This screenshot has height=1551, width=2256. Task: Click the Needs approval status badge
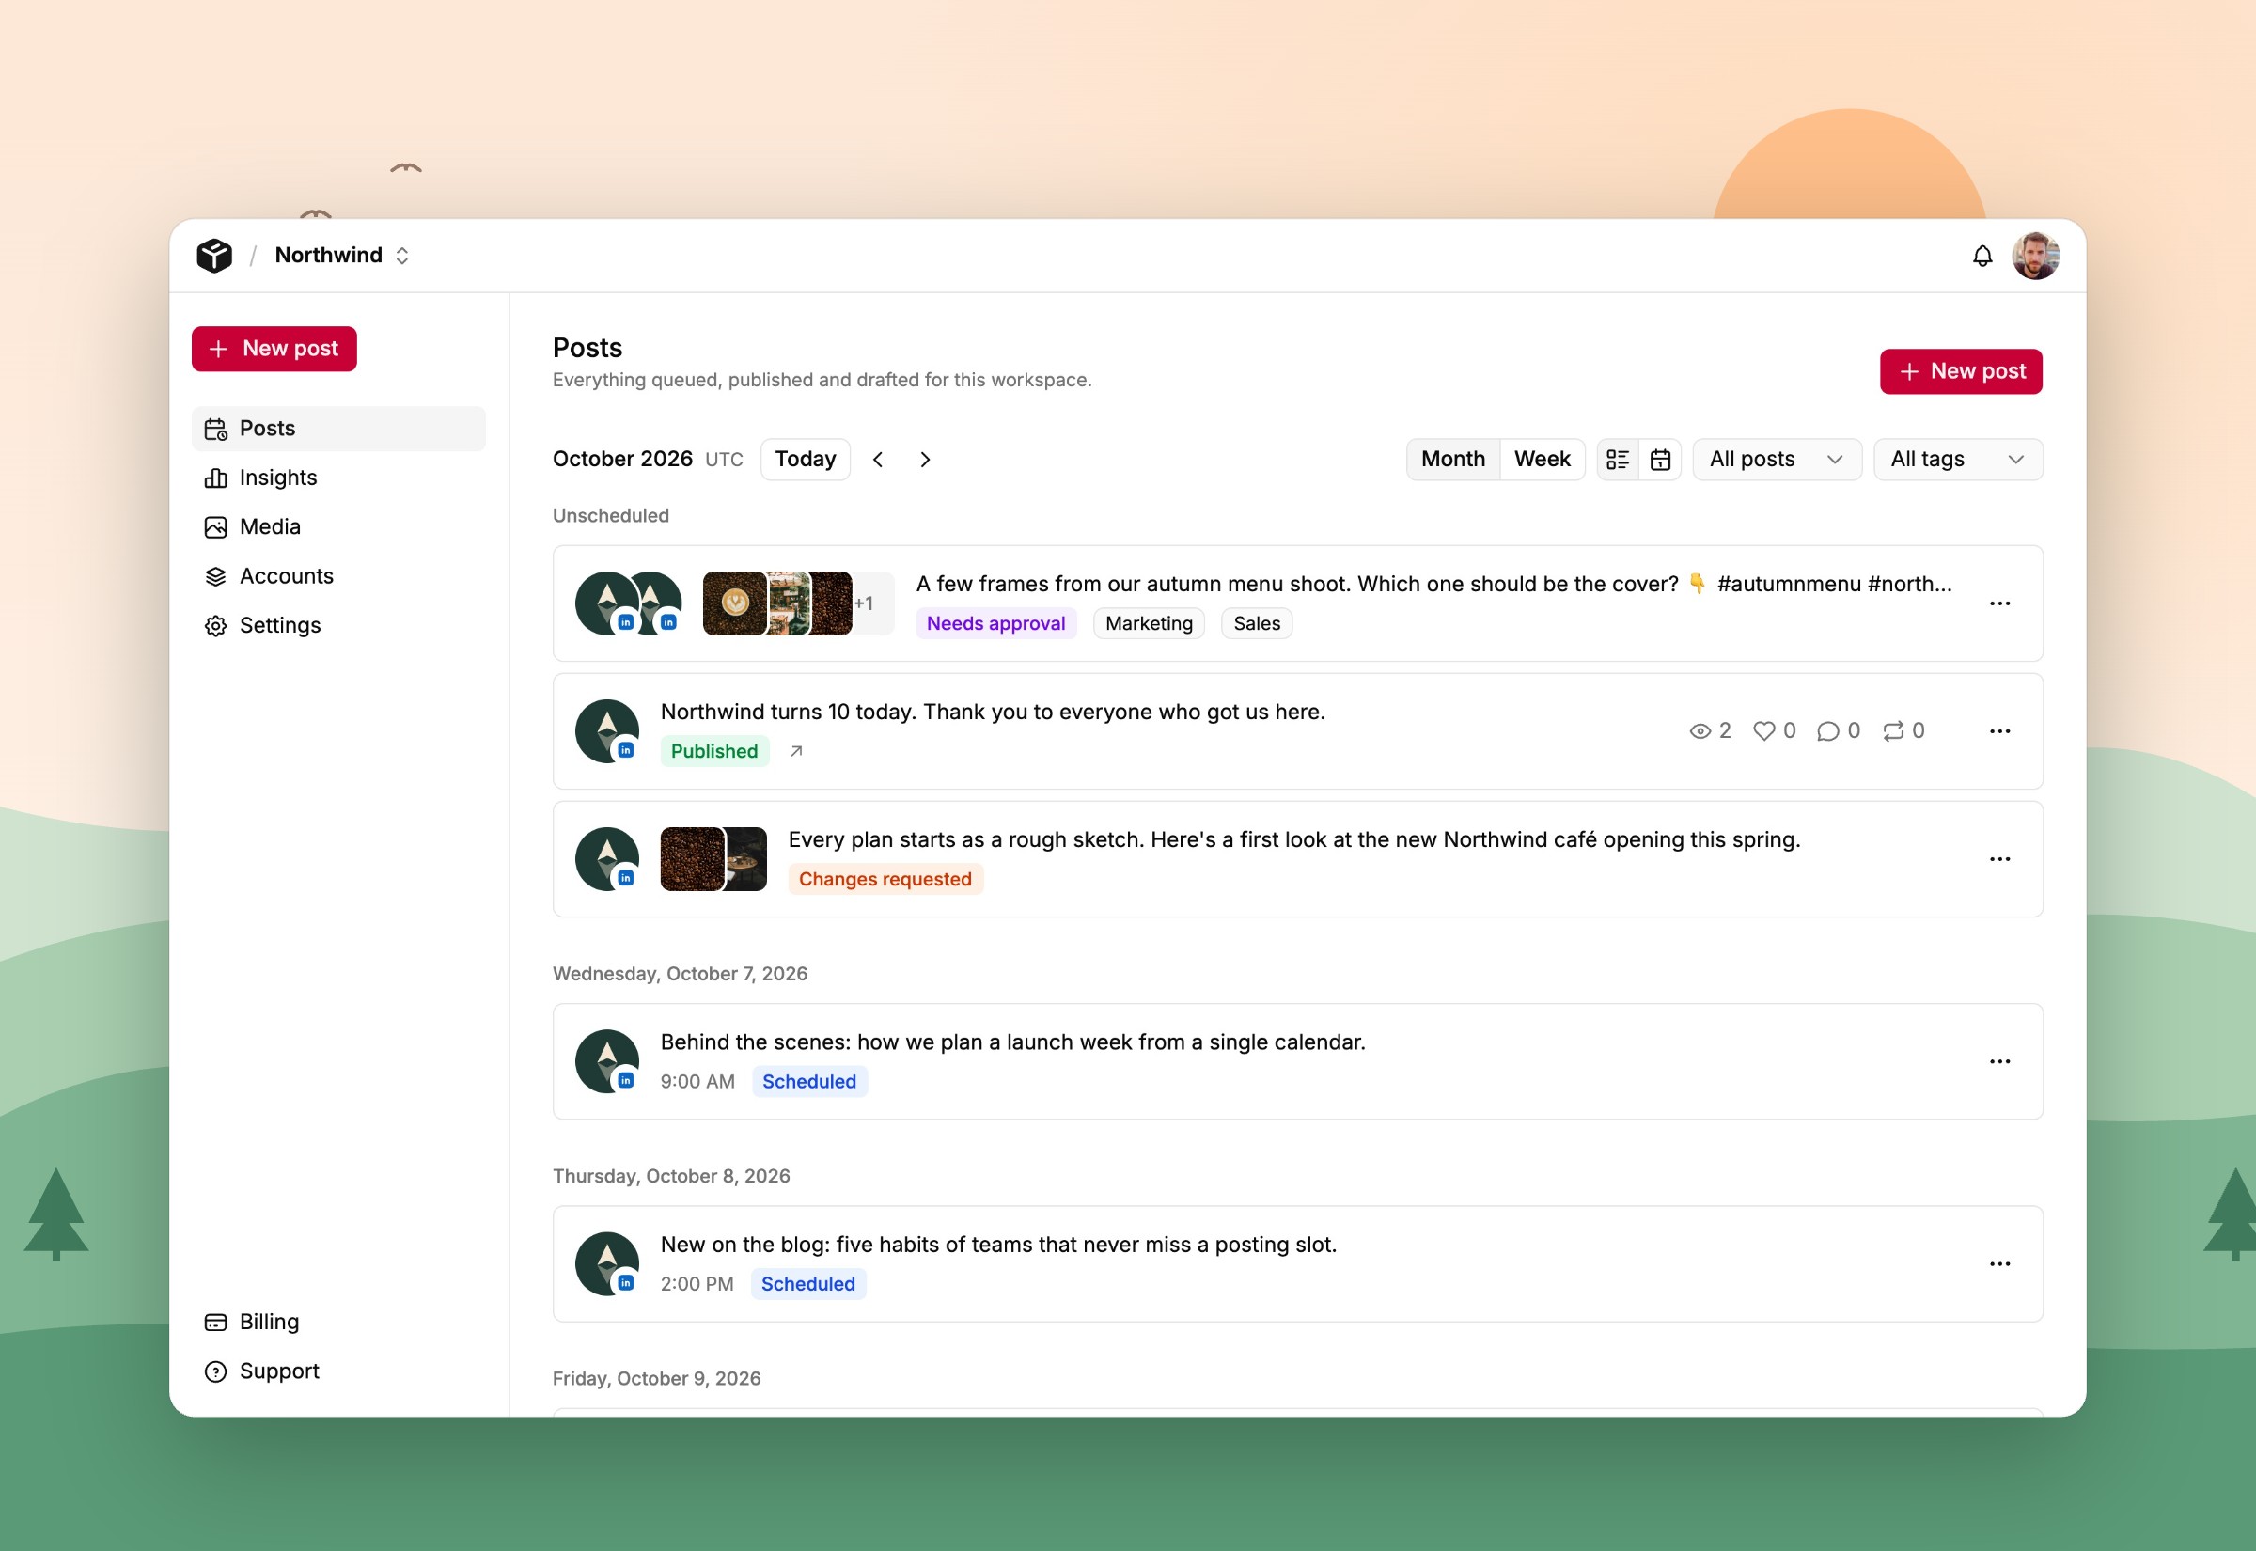point(995,624)
